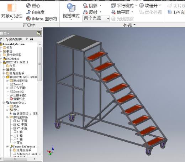The image size is (185, 162).
Task: Open the 纹理开 dropdown arrow
Action: [160, 5]
